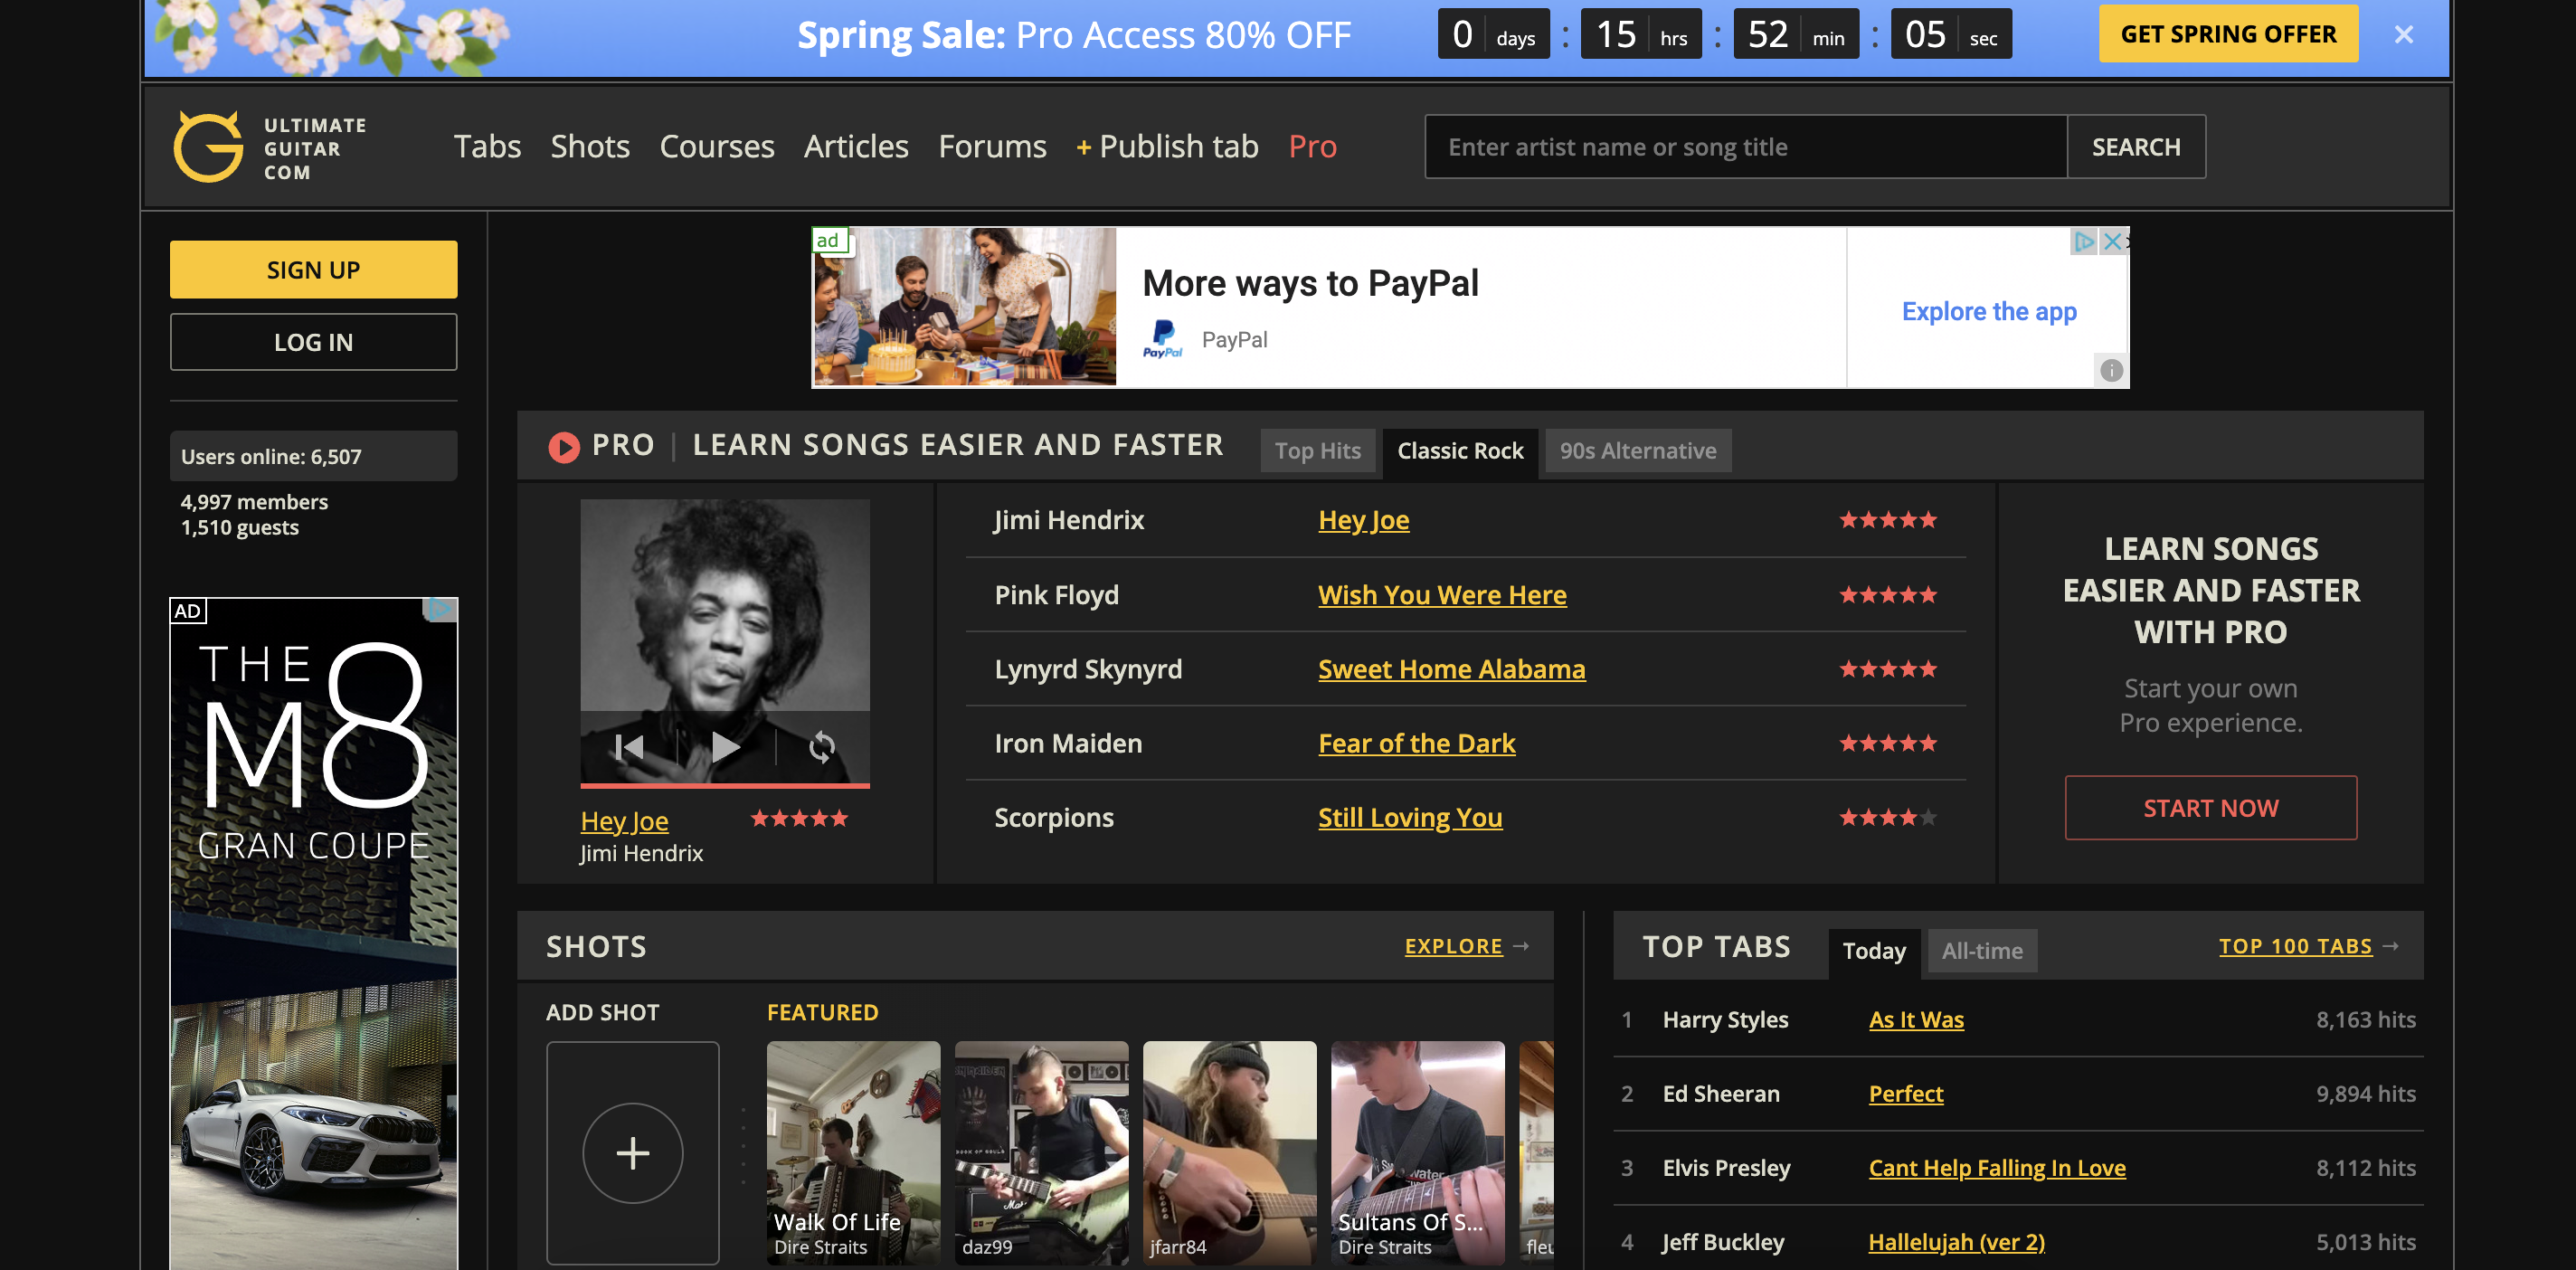2576x1270 pixels.
Task: Open Hey Joe link below the player
Action: click(x=624, y=821)
